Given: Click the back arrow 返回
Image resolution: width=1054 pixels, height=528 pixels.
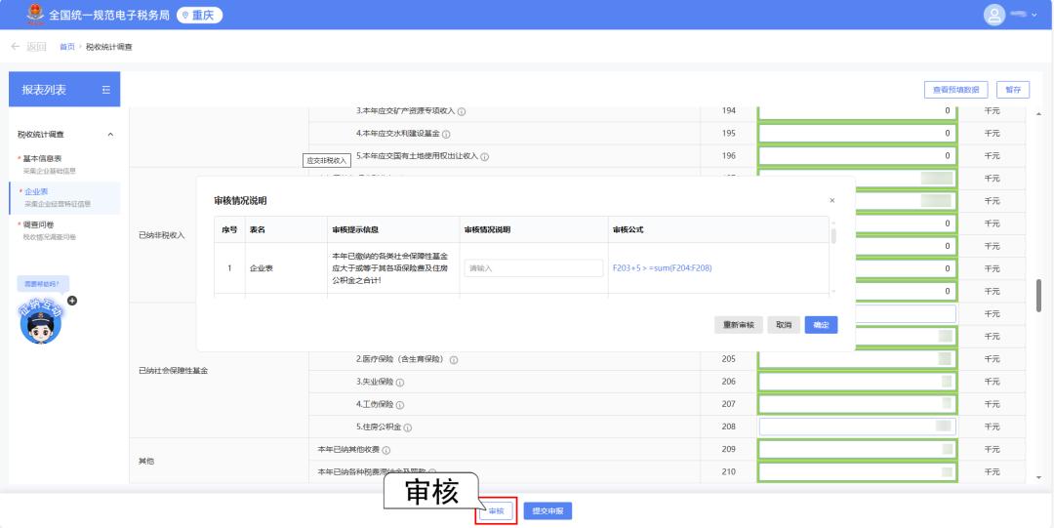Looking at the screenshot, I should [28, 47].
